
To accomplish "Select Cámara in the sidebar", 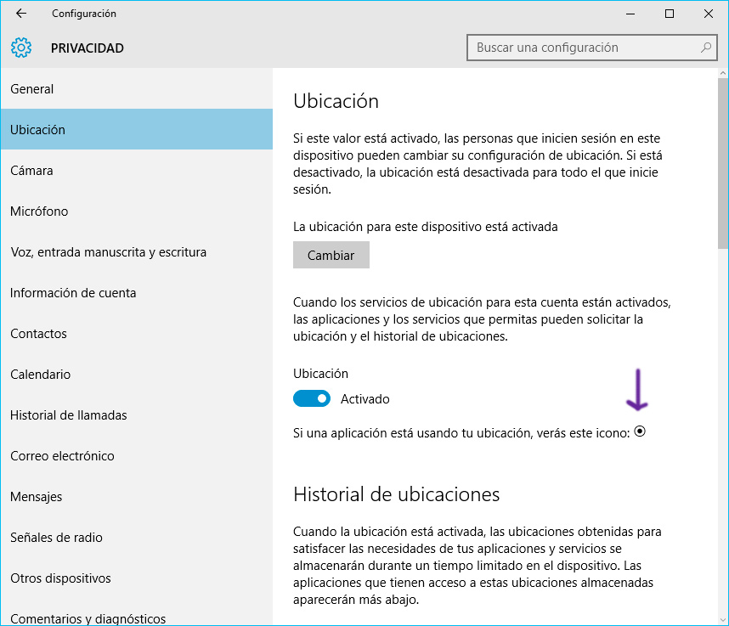I will (31, 171).
